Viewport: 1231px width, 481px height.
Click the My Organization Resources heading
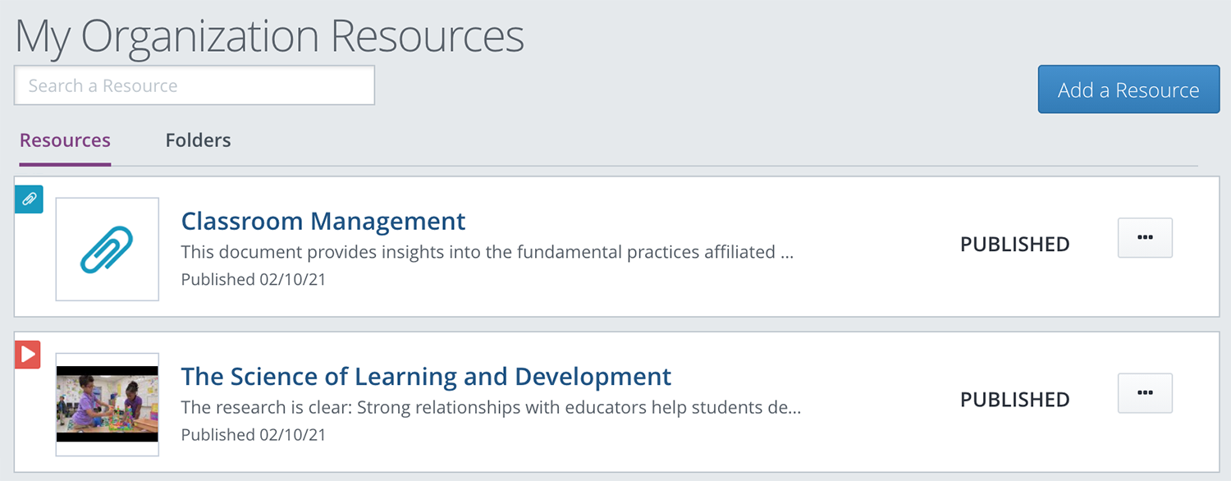(x=269, y=35)
